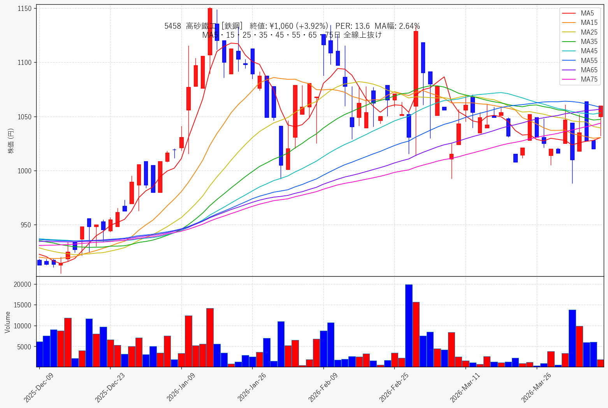Click the MA65 legend label

pyautogui.click(x=589, y=70)
